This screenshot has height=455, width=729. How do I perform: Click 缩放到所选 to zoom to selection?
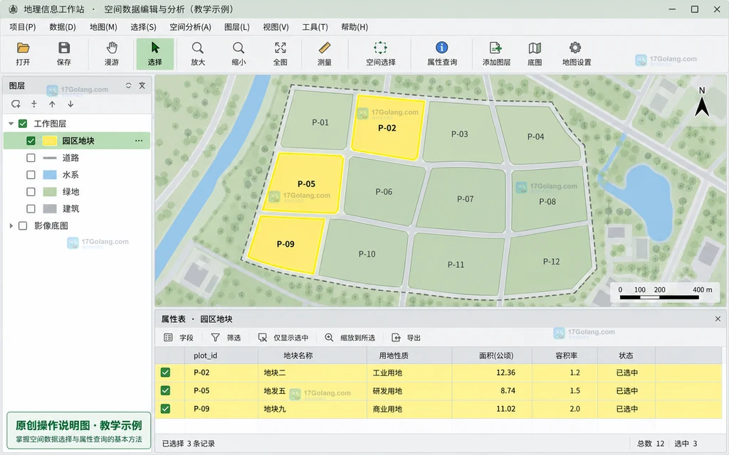350,338
